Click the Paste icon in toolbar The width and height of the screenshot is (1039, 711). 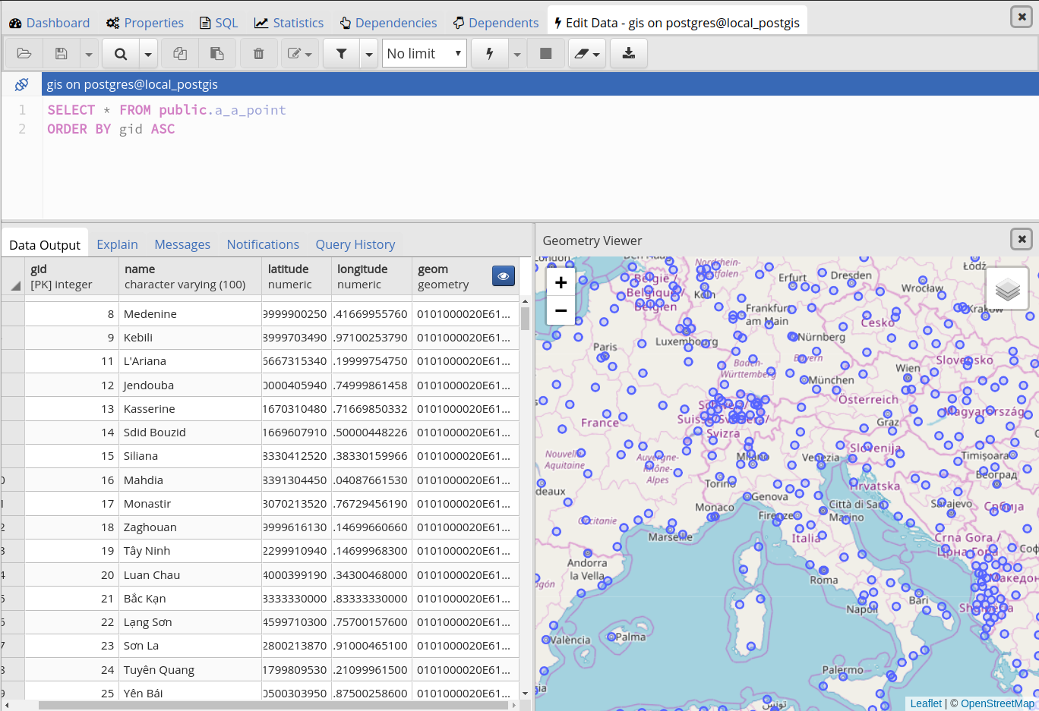click(x=217, y=54)
